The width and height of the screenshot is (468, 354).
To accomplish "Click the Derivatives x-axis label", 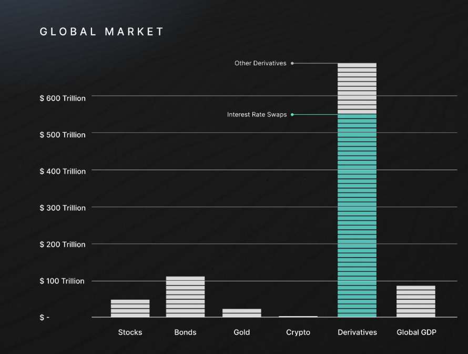I will [x=357, y=332].
